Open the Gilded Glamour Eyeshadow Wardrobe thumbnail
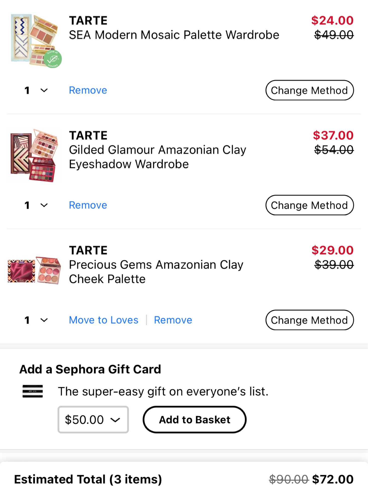368x496 pixels. [33, 155]
